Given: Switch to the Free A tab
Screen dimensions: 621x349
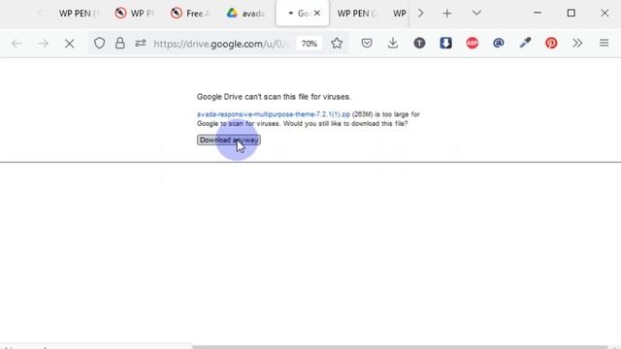Looking at the screenshot, I should tap(190, 14).
